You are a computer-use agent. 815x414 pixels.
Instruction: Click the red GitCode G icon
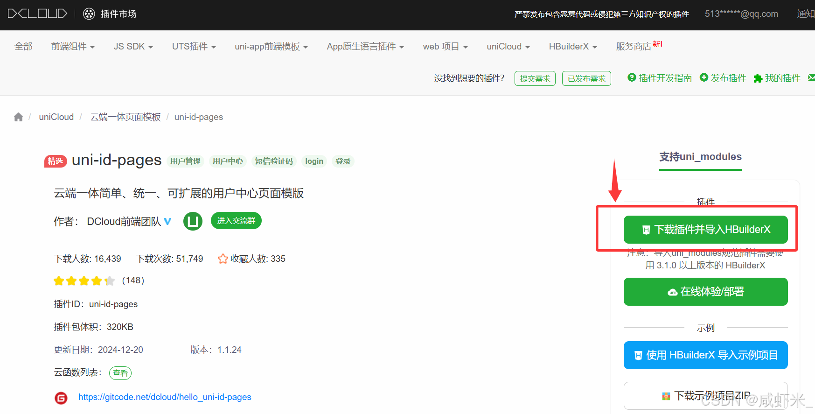pos(61,398)
